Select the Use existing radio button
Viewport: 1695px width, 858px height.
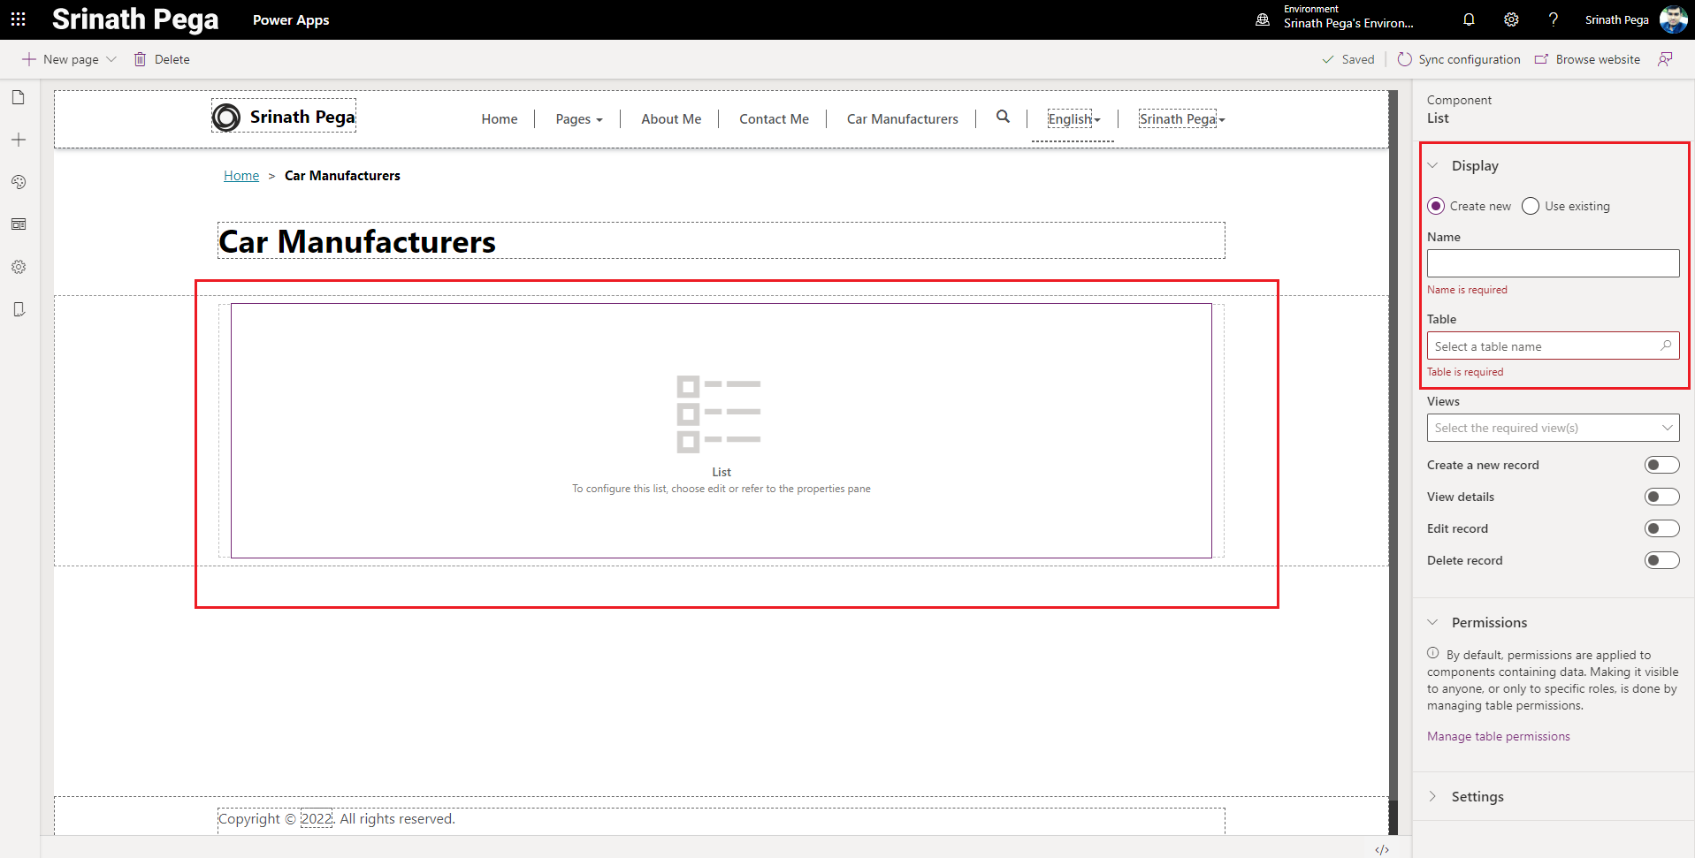(1531, 206)
